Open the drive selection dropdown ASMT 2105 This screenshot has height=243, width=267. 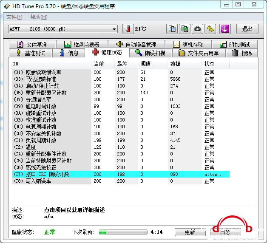pyautogui.click(x=63, y=29)
